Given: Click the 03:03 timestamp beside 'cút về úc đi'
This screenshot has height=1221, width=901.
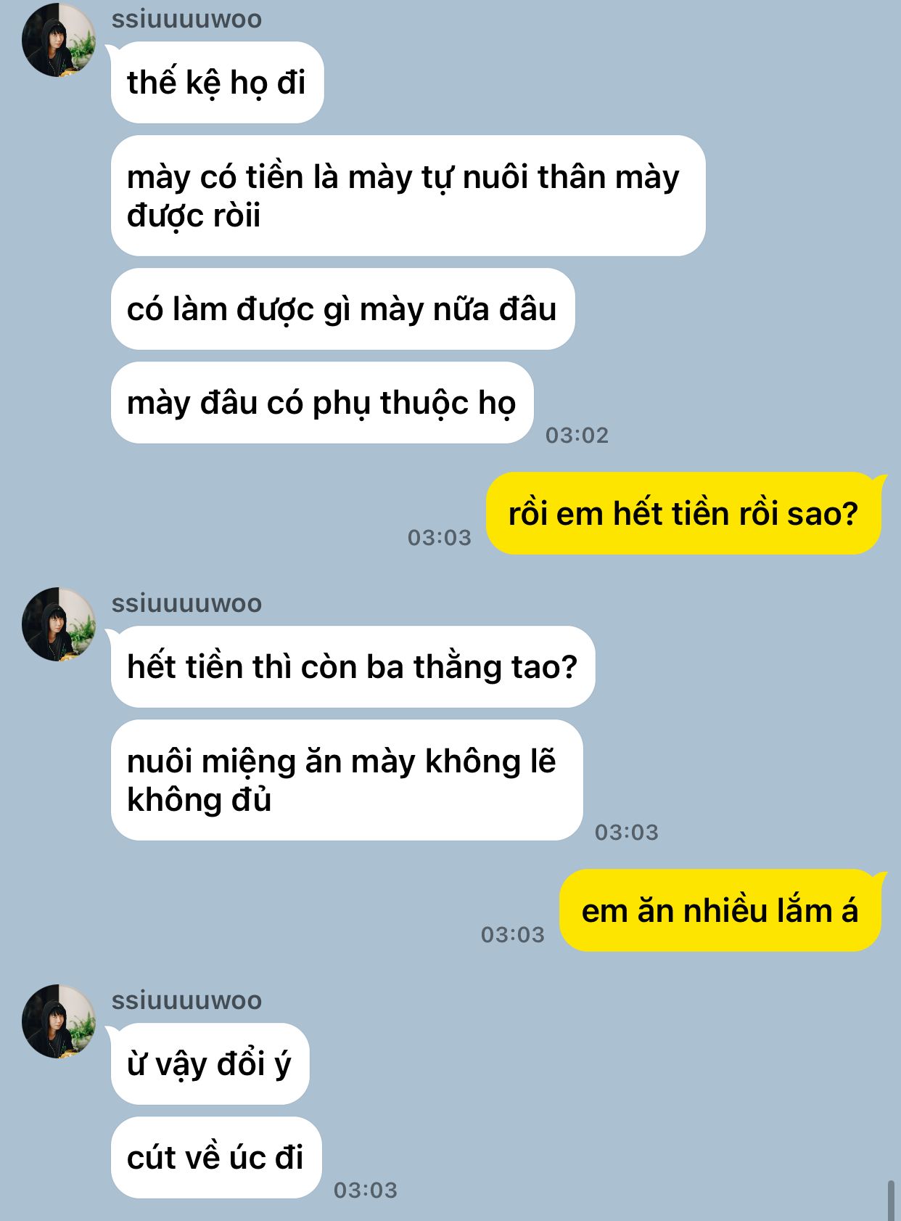Looking at the screenshot, I should (366, 1190).
